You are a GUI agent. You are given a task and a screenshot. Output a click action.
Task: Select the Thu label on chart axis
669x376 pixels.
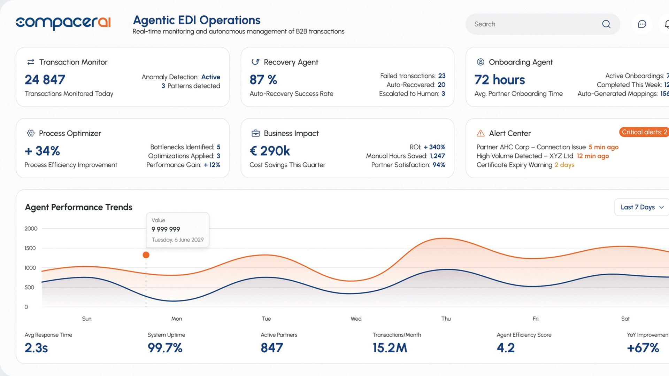446,319
